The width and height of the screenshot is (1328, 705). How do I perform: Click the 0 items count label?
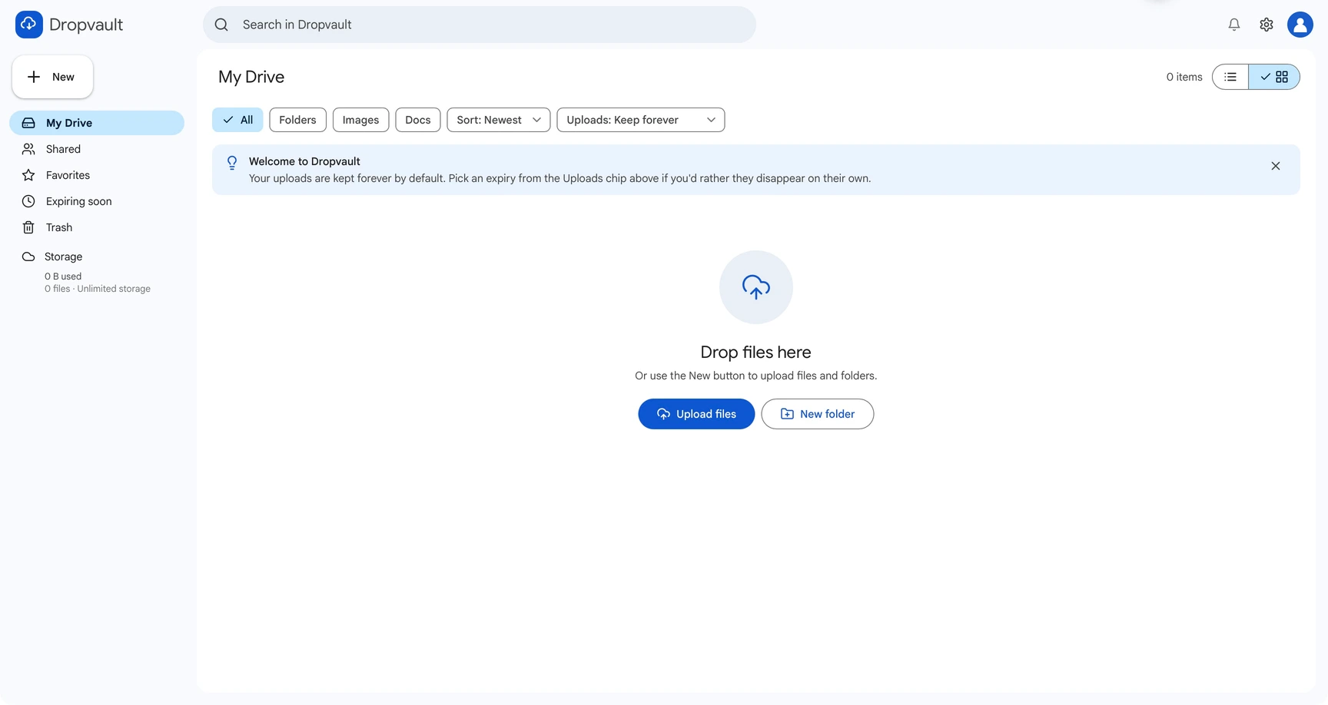[1184, 77]
